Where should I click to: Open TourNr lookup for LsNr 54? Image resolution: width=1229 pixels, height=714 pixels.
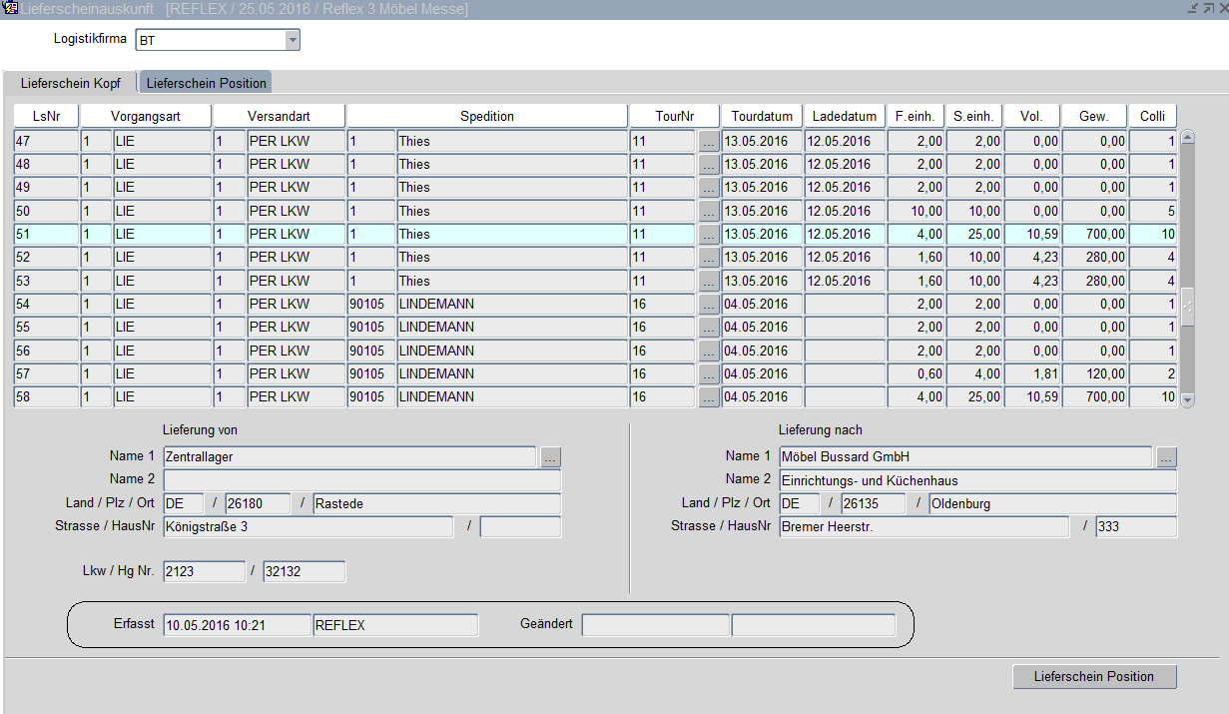point(708,304)
